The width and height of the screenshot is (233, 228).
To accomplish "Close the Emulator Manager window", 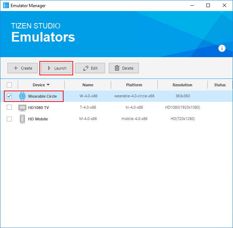I will click(224, 5).
